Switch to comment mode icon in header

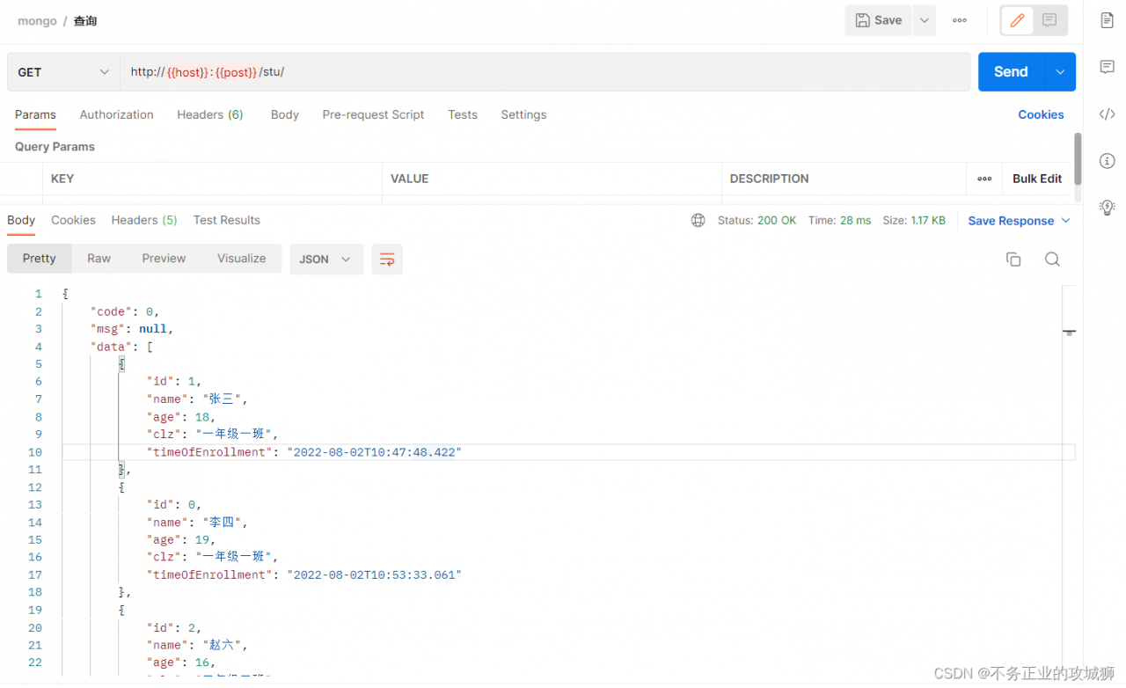pyautogui.click(x=1049, y=20)
